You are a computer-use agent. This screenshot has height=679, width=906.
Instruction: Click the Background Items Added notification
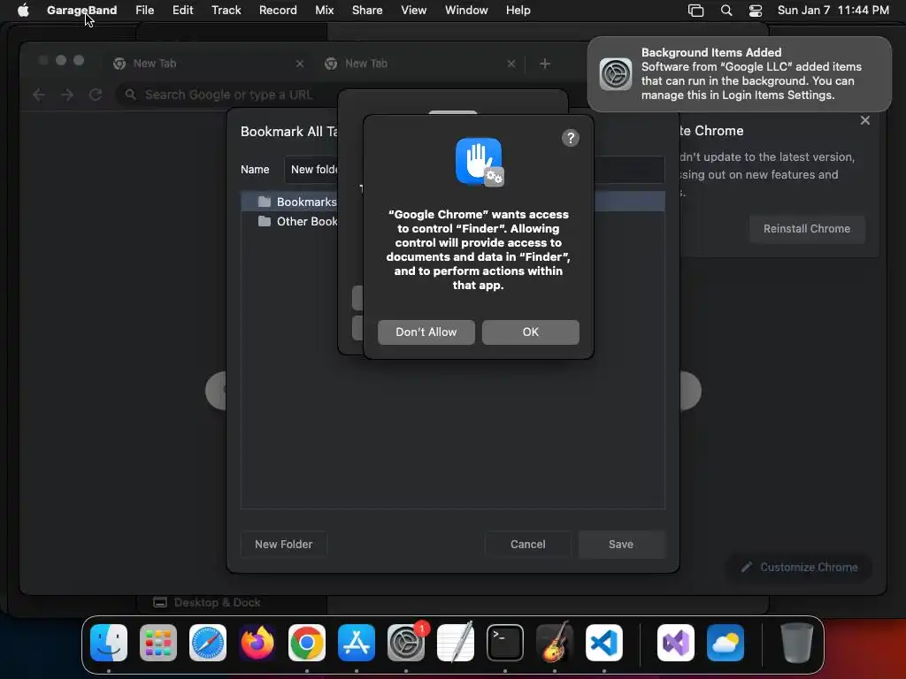[x=740, y=74]
